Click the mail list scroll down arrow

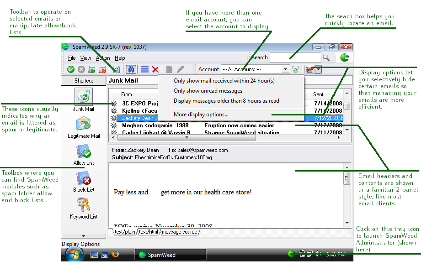point(347,130)
